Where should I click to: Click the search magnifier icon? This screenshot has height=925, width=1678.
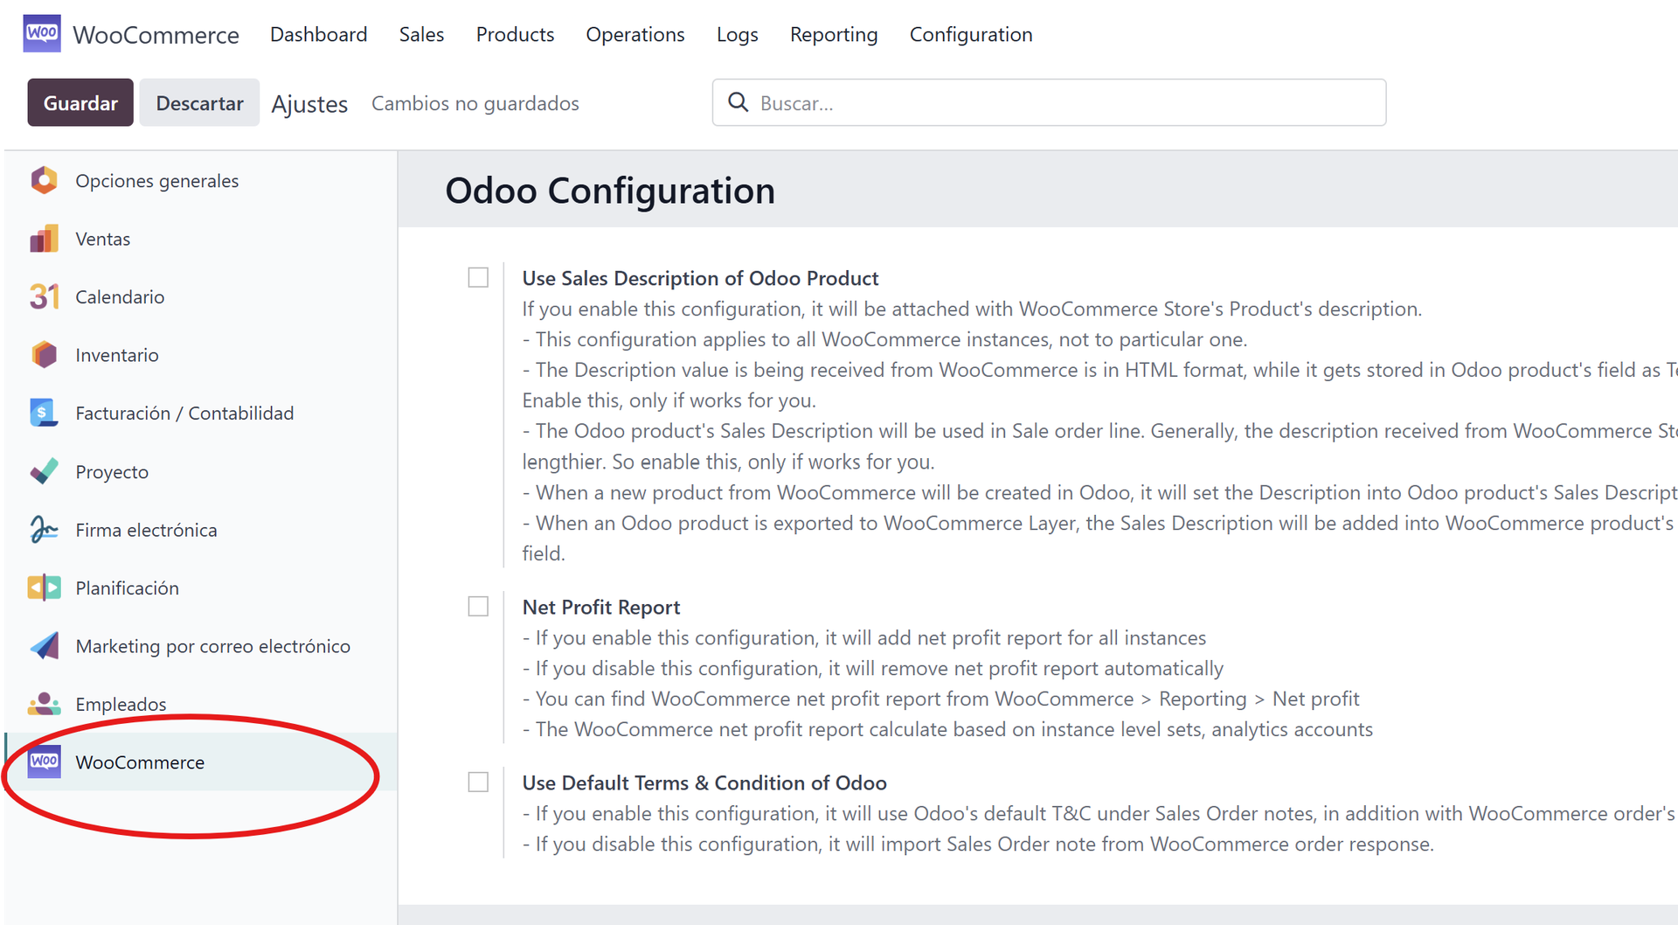[x=738, y=102]
